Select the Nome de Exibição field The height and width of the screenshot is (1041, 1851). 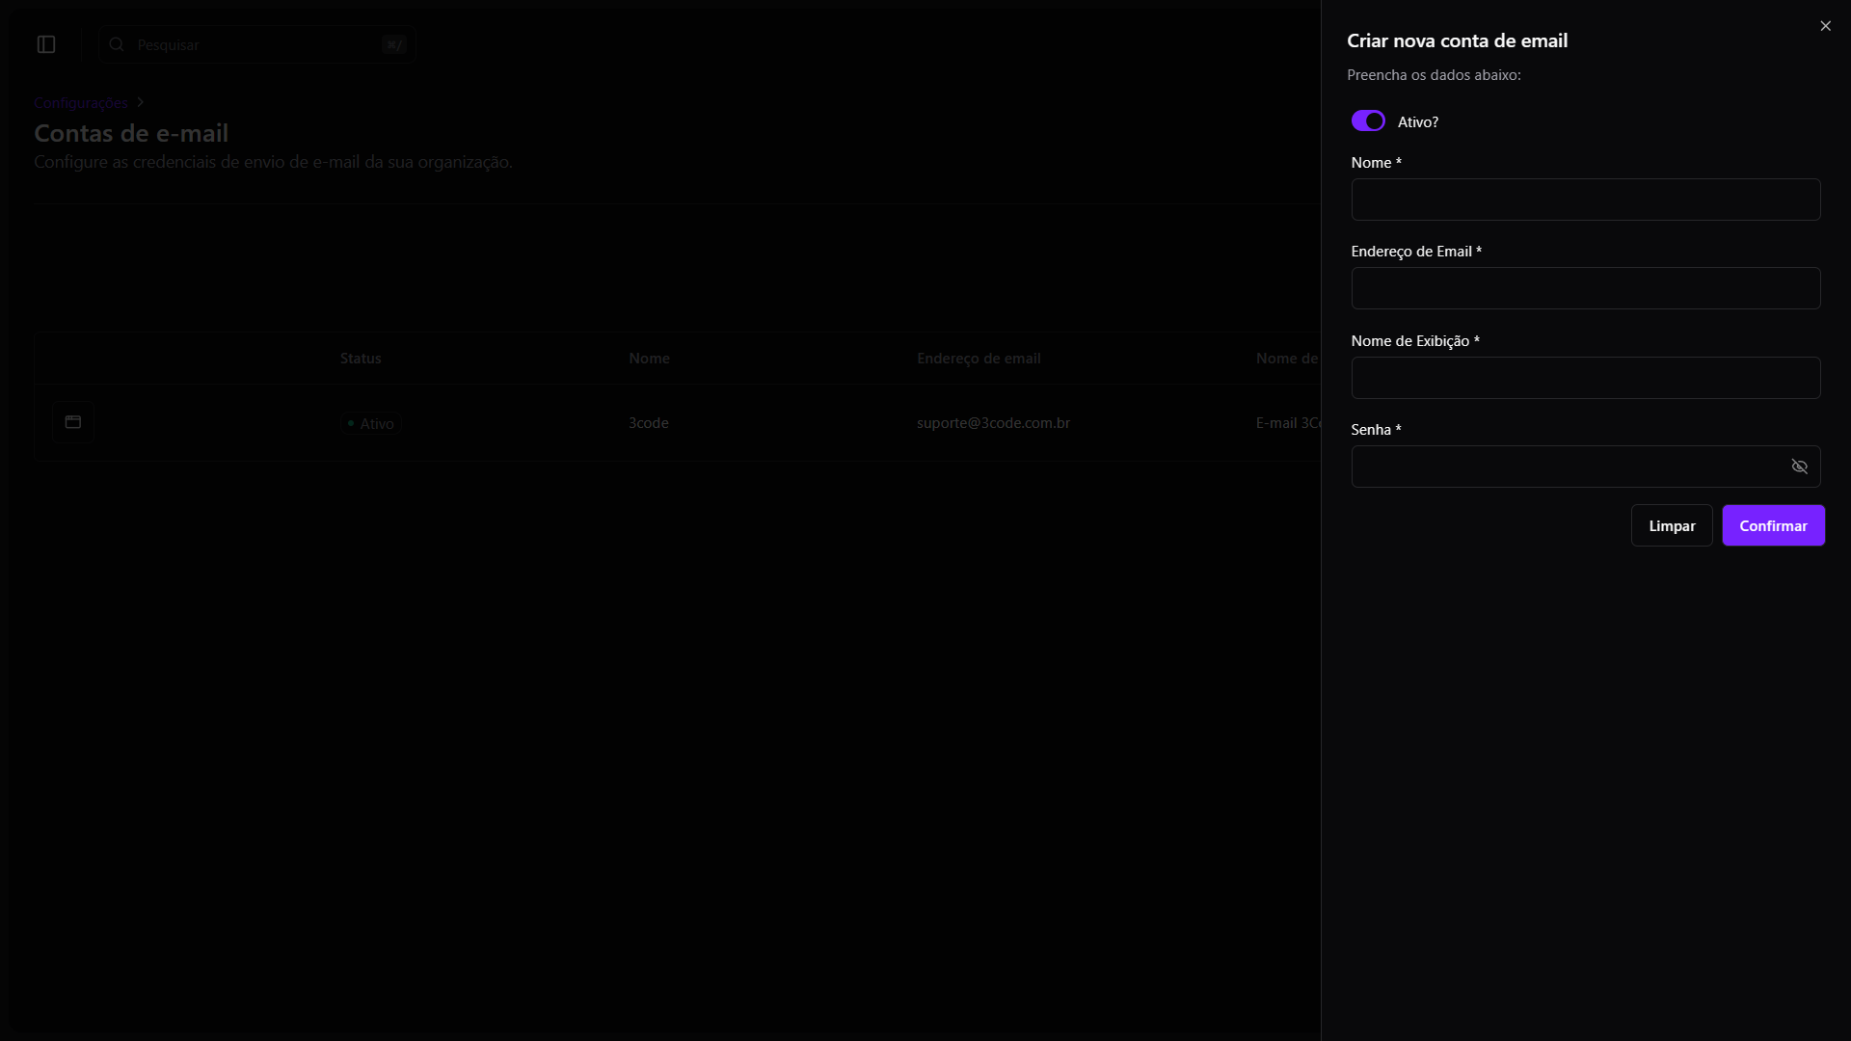pos(1585,378)
